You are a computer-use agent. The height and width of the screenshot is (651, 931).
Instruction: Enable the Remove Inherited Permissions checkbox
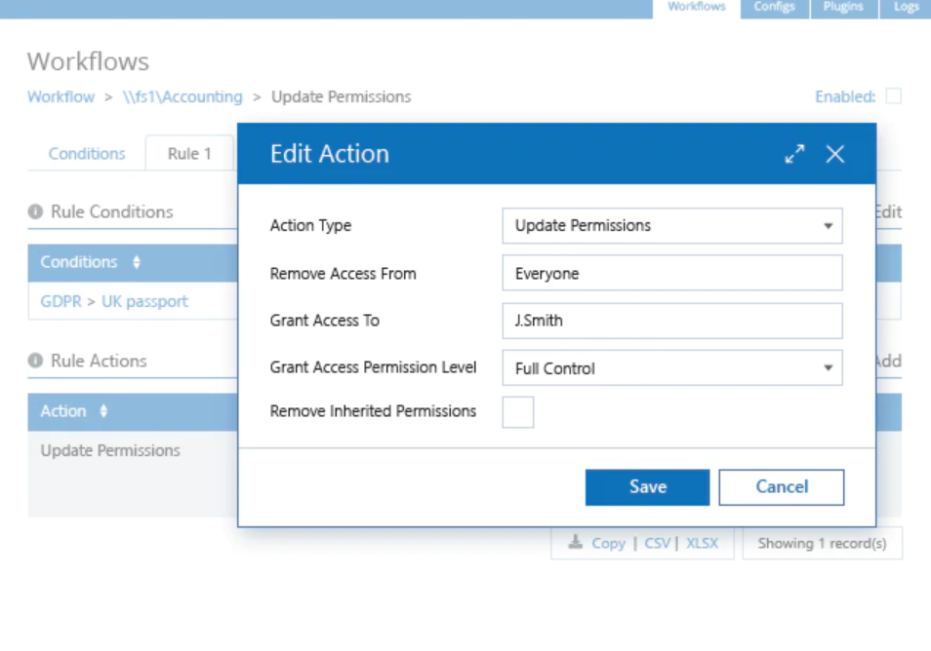[518, 412]
